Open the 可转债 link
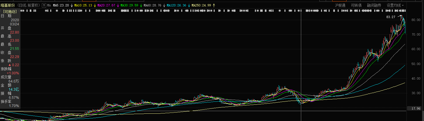This screenshot has width=424, height=121. pos(356,6)
